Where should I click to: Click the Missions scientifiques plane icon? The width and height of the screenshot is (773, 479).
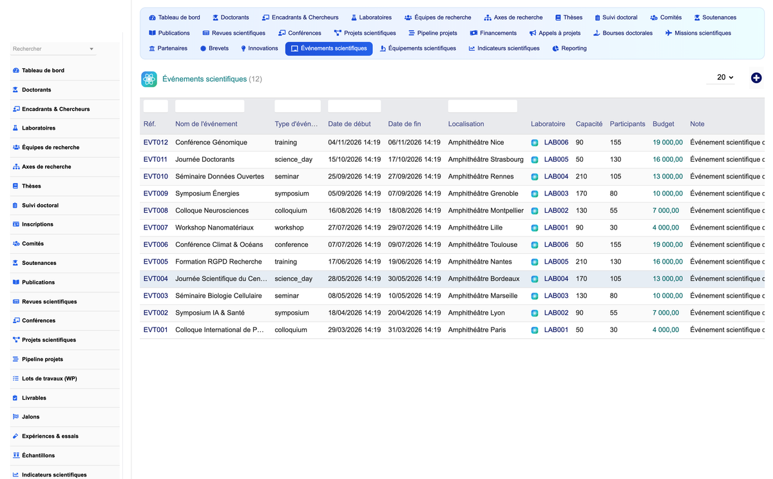pos(669,33)
